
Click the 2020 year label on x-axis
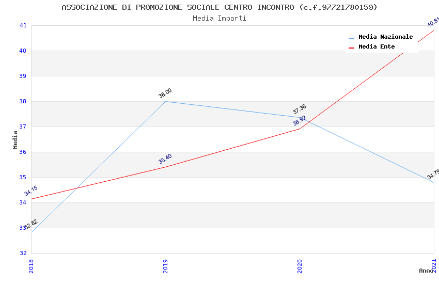click(x=300, y=266)
